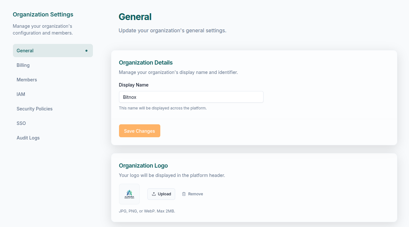The width and height of the screenshot is (409, 227).
Task: Click the active dot beside General
Action: [86, 51]
